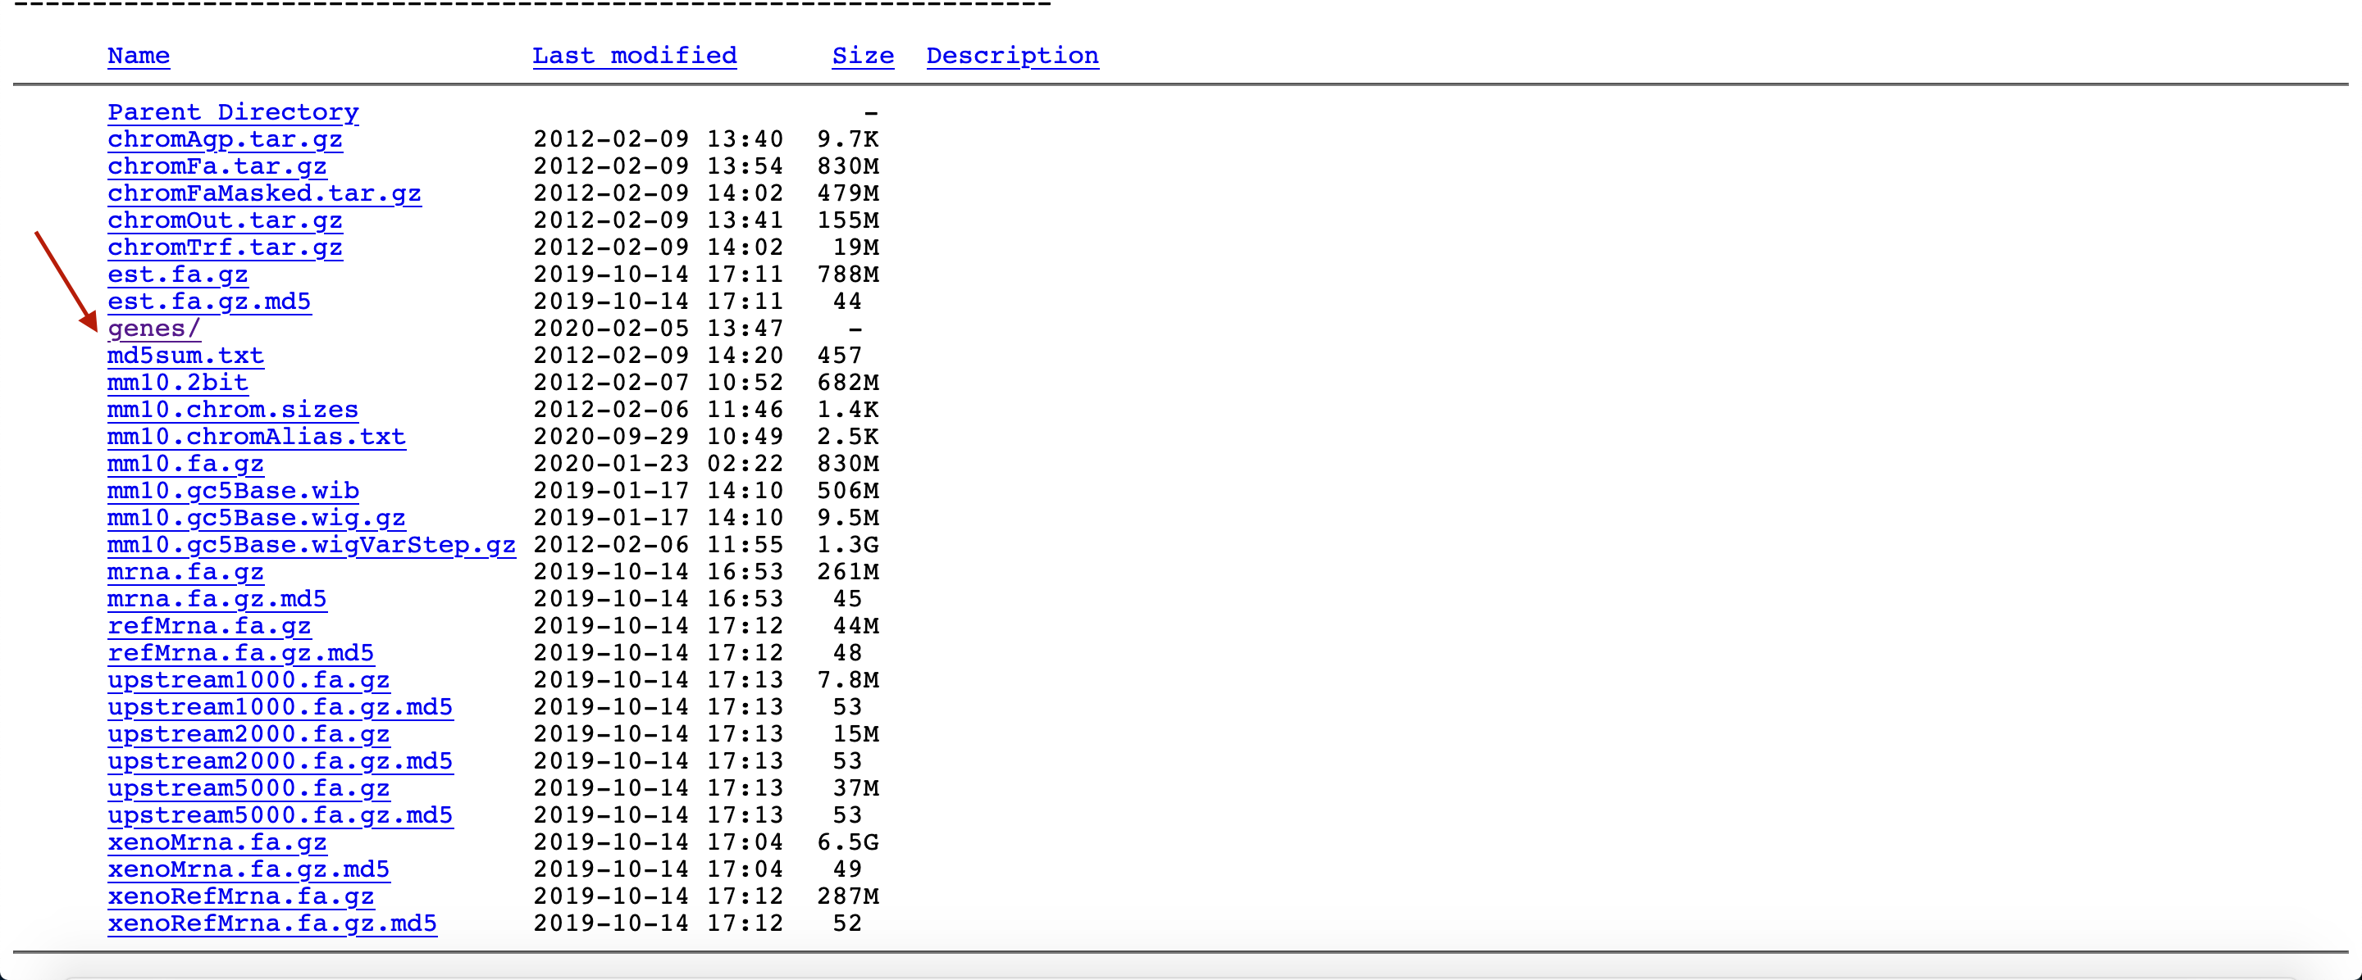Image resolution: width=2362 pixels, height=980 pixels.
Task: Download mm10.gc5Base.wigVarStep.gz file
Action: click(311, 544)
